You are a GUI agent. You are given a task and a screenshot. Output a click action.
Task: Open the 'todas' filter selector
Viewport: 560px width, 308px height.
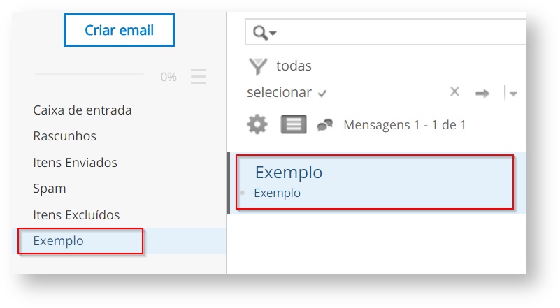[x=294, y=66]
